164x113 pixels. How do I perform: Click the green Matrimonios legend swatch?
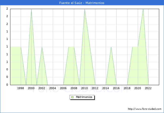pyautogui.click(x=72, y=97)
